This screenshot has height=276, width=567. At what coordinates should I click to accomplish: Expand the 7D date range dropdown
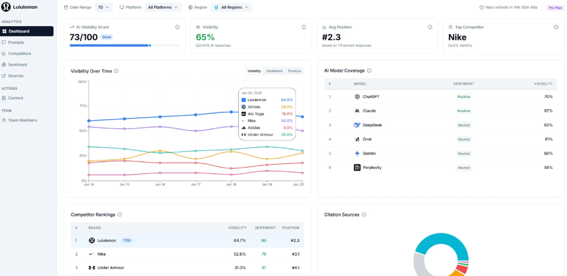pos(104,7)
